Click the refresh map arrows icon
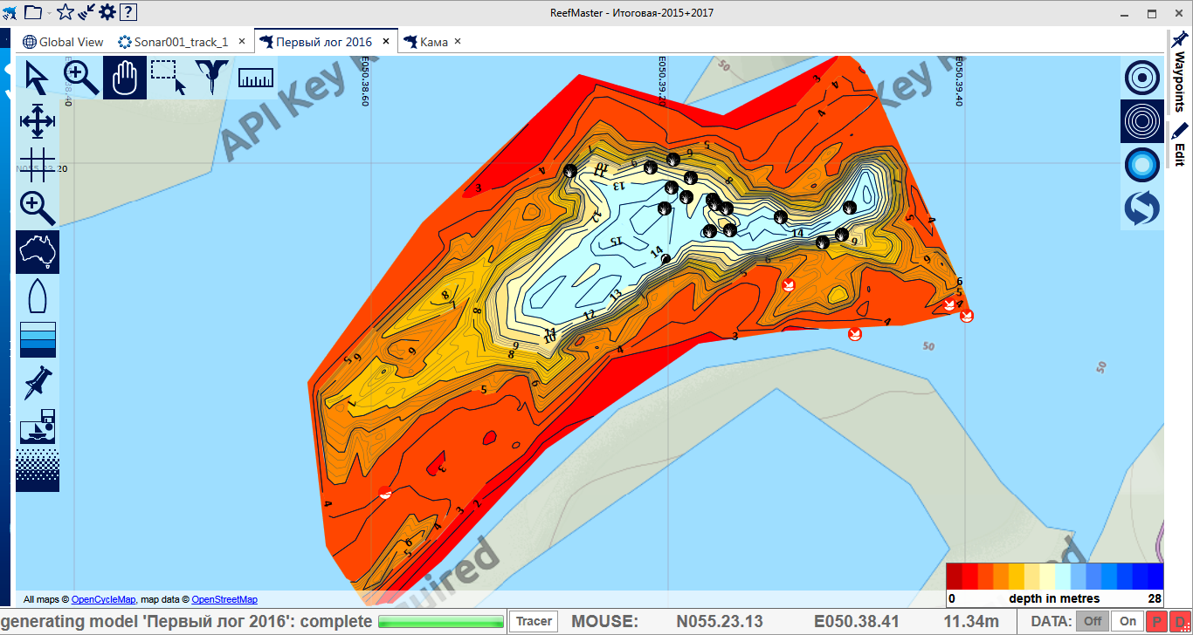This screenshot has width=1193, height=635. tap(1141, 208)
